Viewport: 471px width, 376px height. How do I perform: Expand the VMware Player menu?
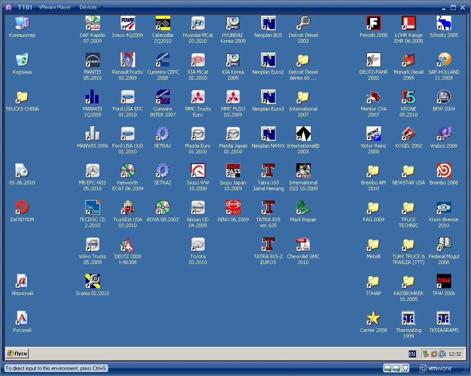tap(54, 7)
